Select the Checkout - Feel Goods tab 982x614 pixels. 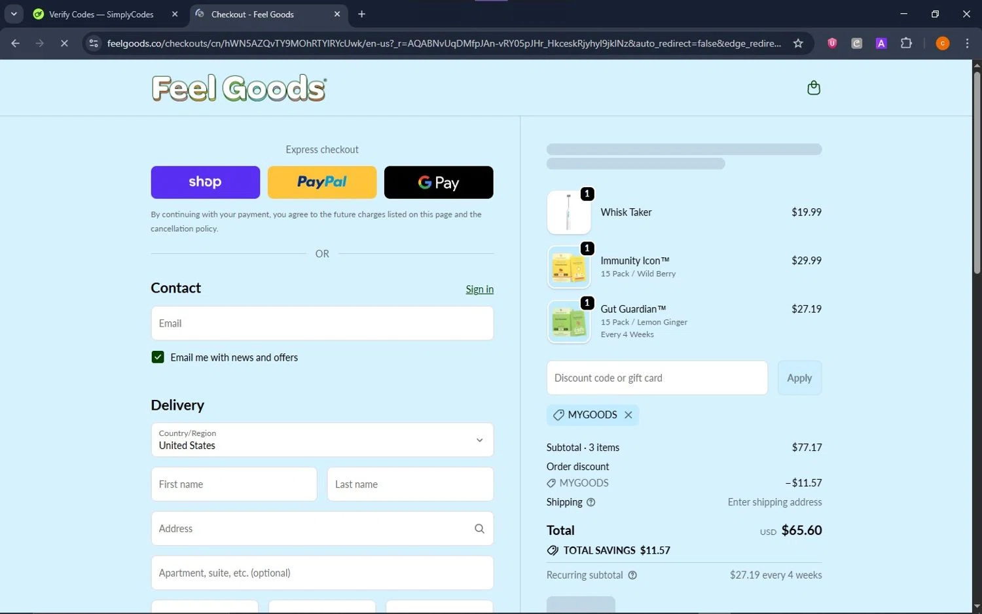pyautogui.click(x=252, y=14)
